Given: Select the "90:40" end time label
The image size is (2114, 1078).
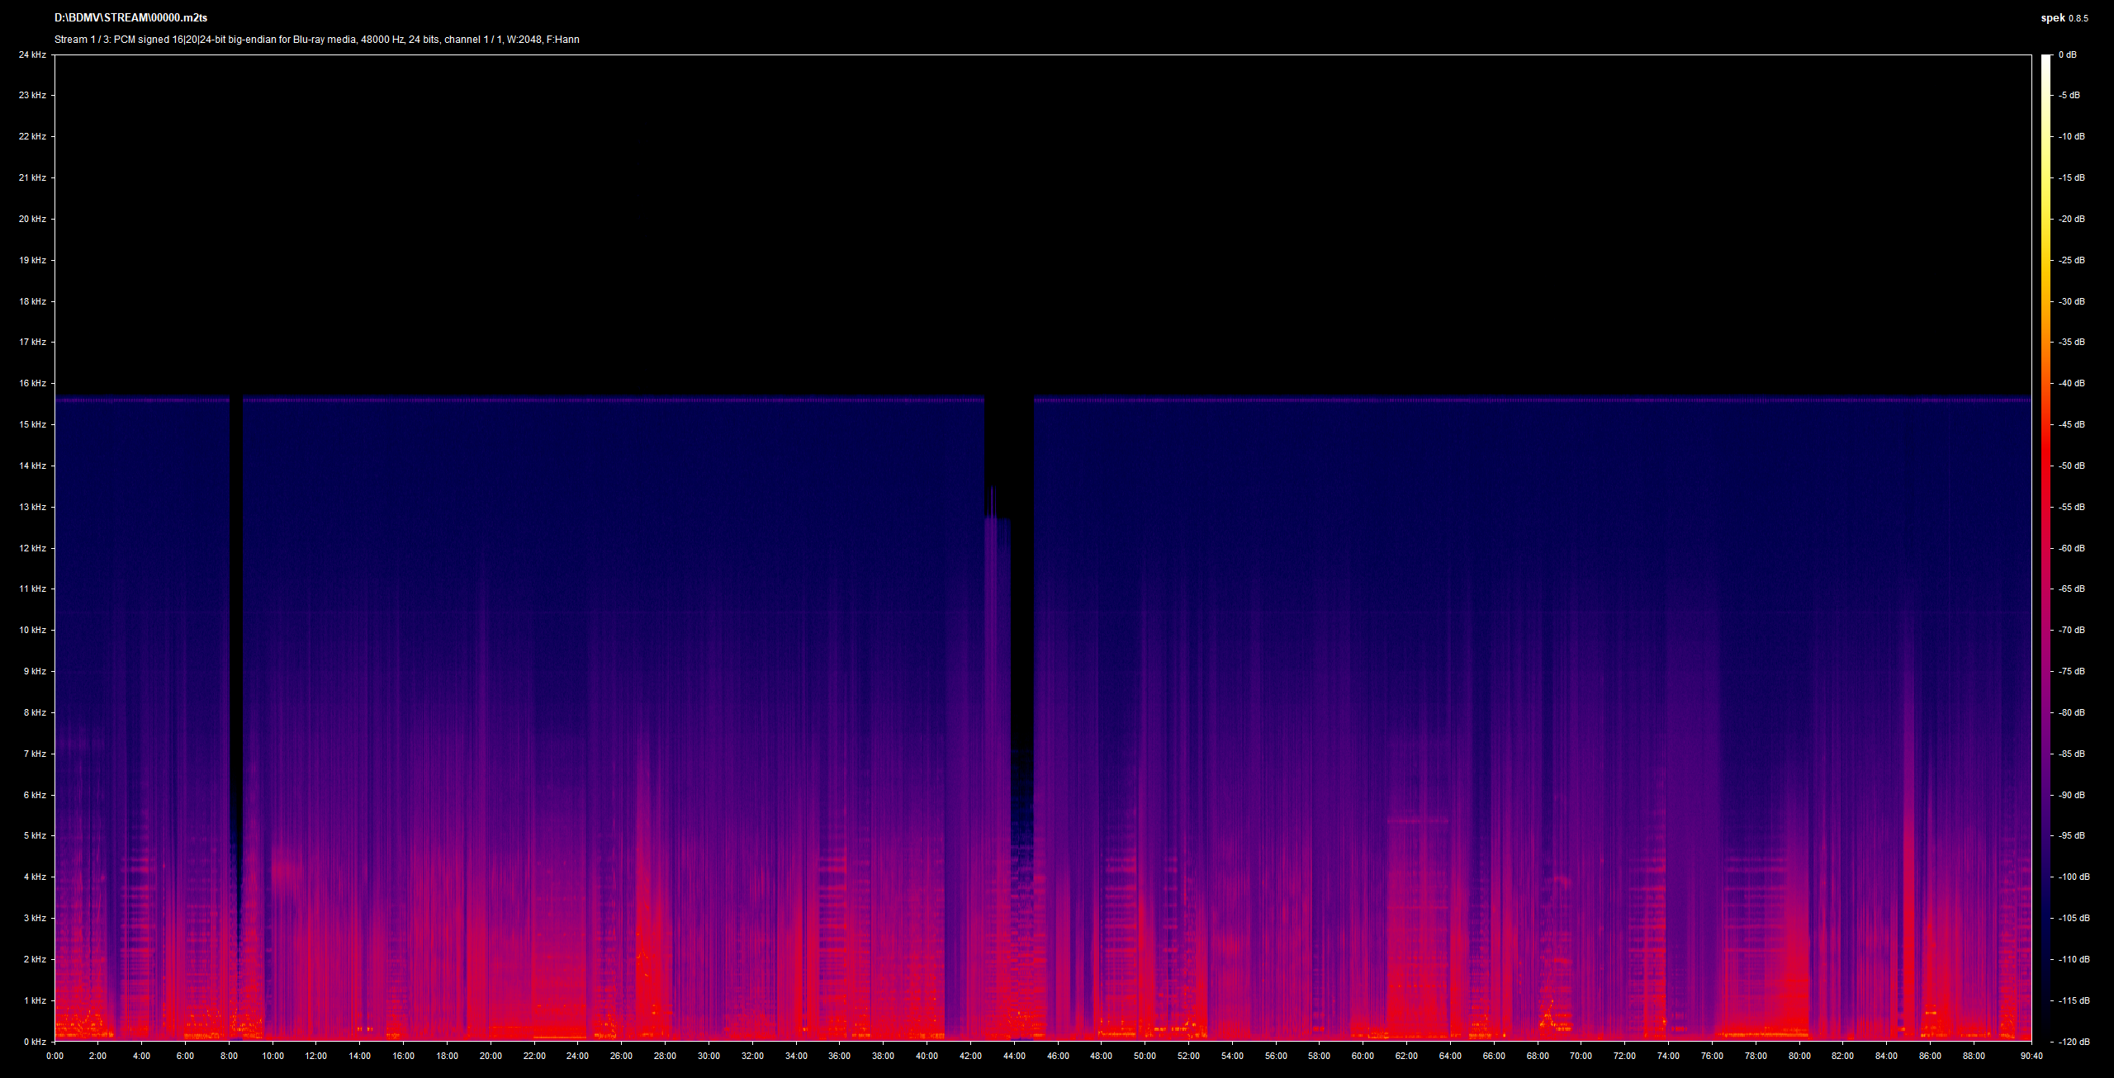Looking at the screenshot, I should click(2031, 1057).
